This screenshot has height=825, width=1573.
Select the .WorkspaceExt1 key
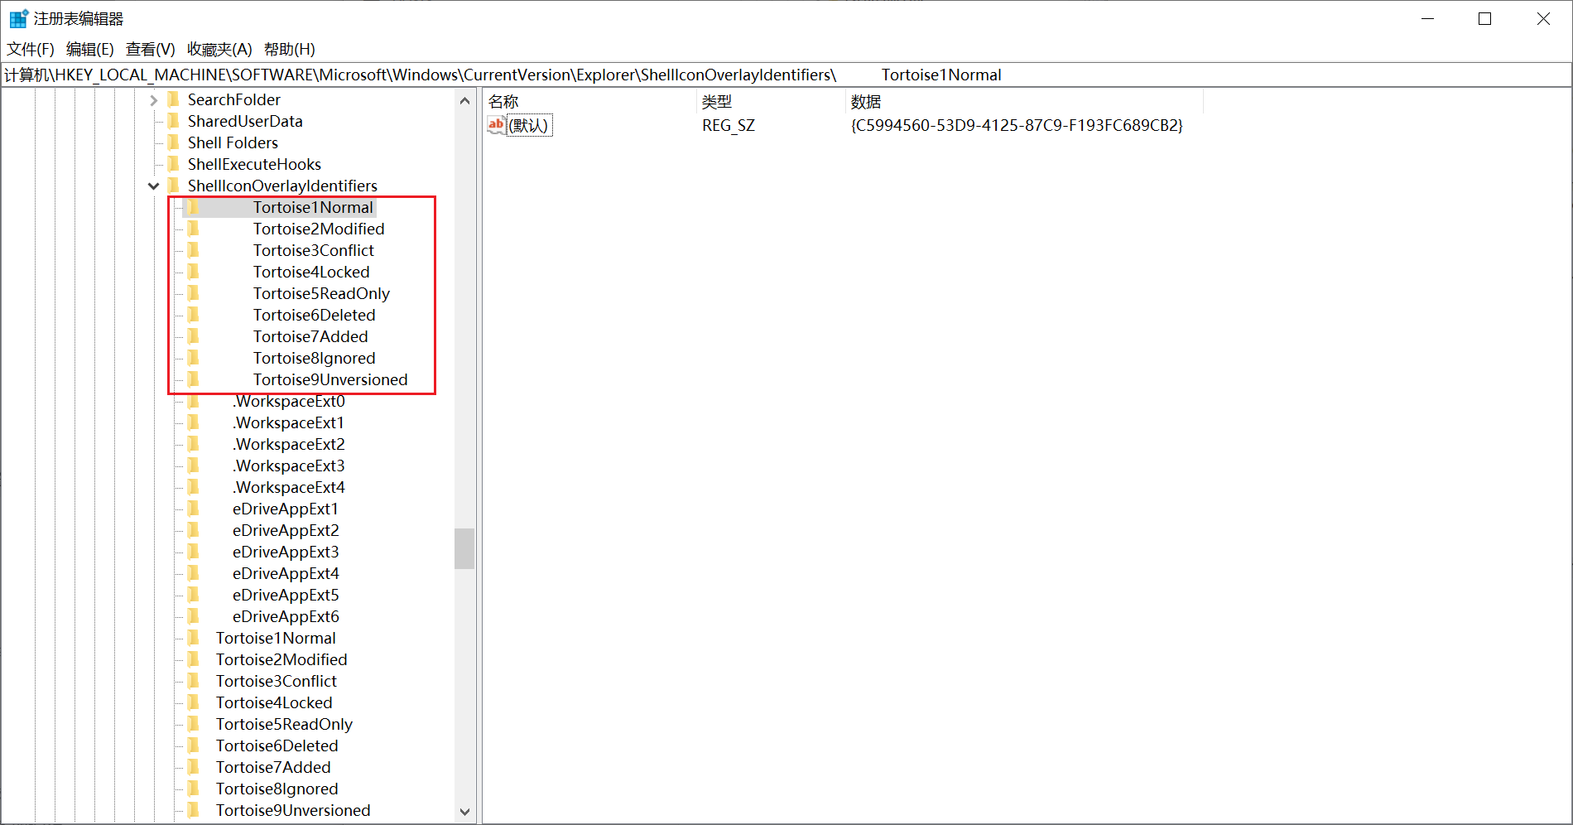tap(288, 422)
